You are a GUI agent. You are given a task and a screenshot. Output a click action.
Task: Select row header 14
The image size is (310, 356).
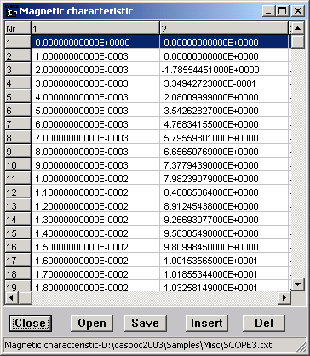18,219
